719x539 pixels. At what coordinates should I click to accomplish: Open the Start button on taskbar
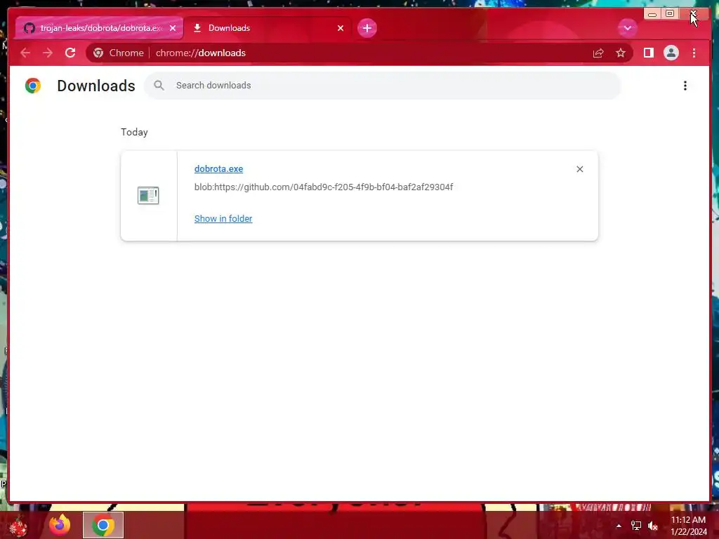[19, 525]
